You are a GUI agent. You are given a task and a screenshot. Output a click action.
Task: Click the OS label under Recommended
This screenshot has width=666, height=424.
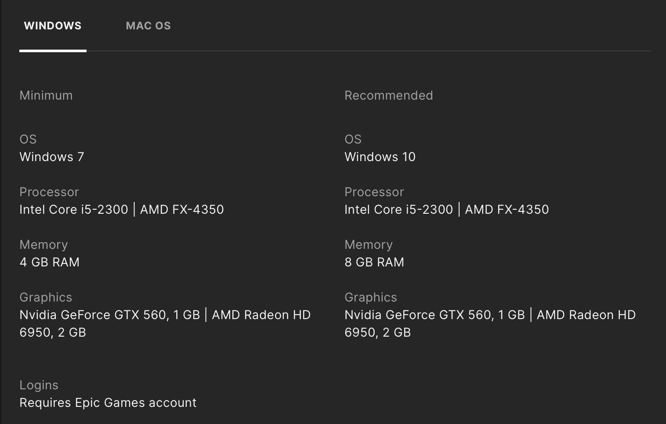click(353, 140)
